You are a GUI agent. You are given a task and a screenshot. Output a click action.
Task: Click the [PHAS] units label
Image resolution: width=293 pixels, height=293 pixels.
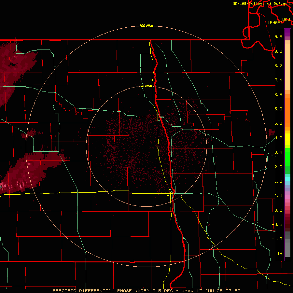tap(275, 22)
